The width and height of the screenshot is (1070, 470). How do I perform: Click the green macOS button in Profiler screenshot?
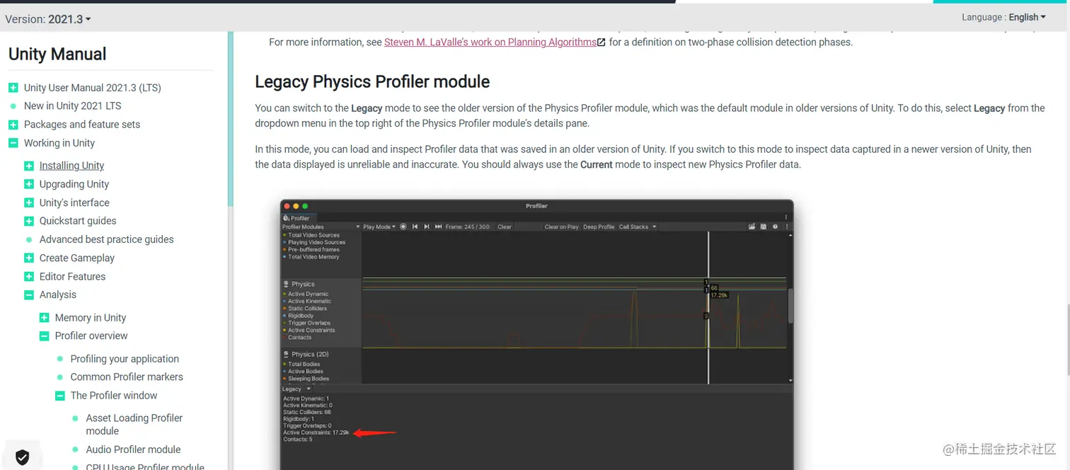(305, 206)
